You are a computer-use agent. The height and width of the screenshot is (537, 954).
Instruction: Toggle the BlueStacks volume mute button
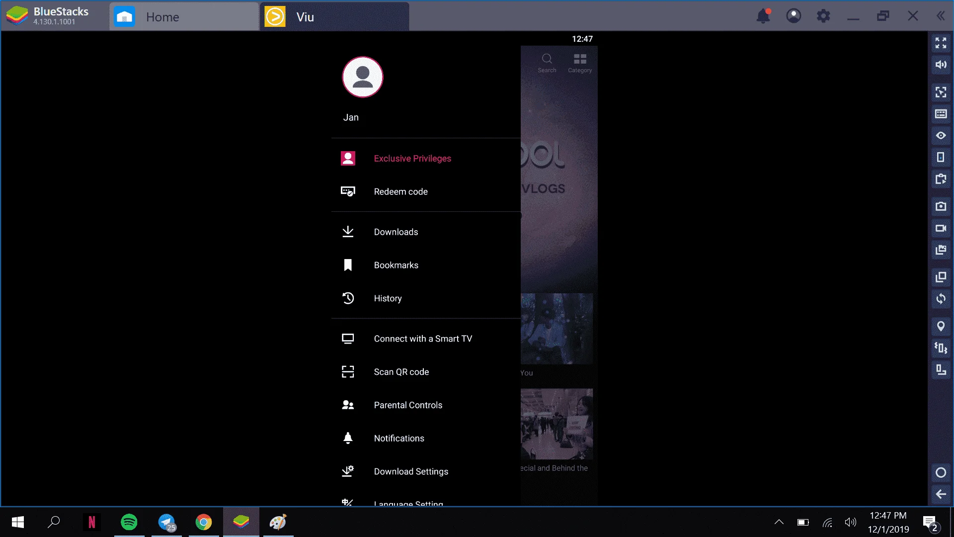(941, 65)
